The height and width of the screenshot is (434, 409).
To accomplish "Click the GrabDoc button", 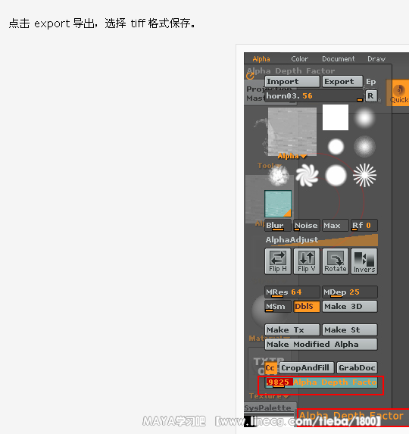I will tap(357, 368).
